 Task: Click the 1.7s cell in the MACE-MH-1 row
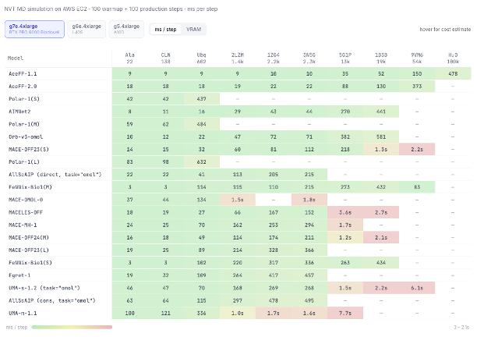[345, 225]
